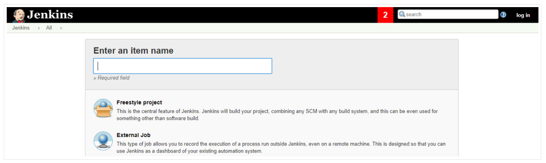546x163 pixels.
Task: Focus the item name text field
Action: tap(182, 66)
